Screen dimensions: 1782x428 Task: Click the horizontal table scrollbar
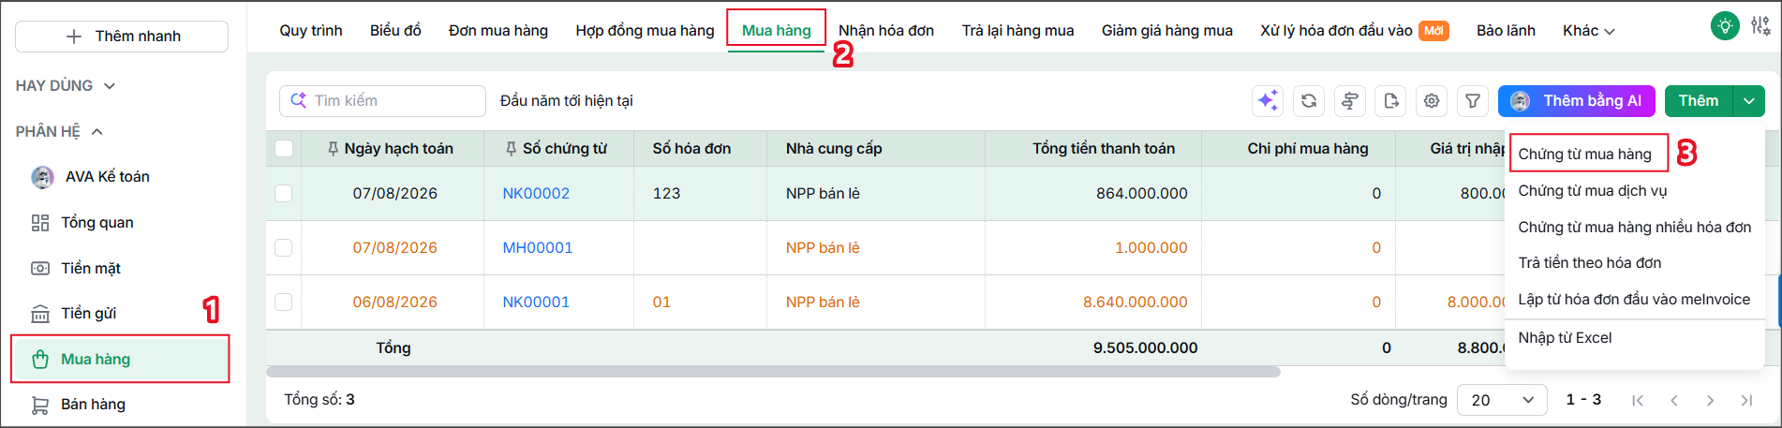[774, 372]
